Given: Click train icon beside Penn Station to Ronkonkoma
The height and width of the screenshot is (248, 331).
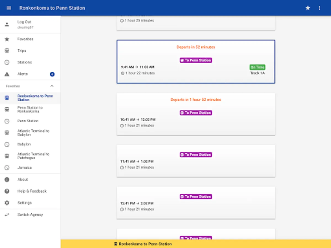Looking at the screenshot, I should click(7, 109).
